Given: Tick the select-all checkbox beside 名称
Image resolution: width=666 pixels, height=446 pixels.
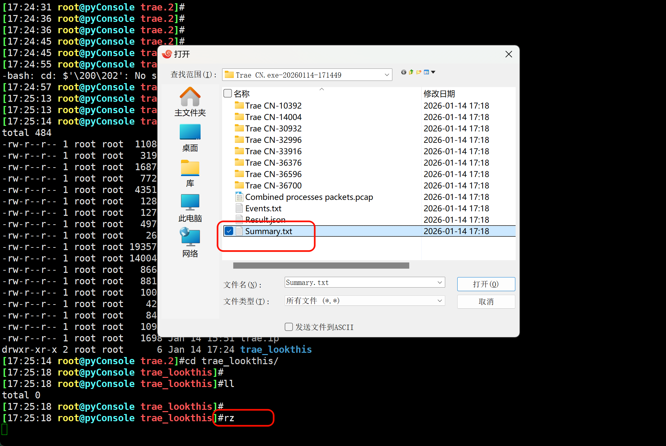Looking at the screenshot, I should [228, 94].
